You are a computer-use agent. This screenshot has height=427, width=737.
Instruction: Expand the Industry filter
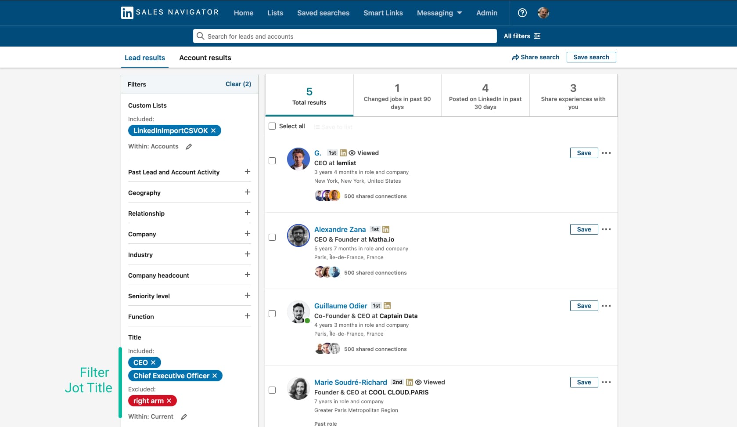point(248,254)
